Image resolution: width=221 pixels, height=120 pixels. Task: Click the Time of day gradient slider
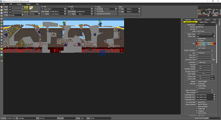[206, 44]
